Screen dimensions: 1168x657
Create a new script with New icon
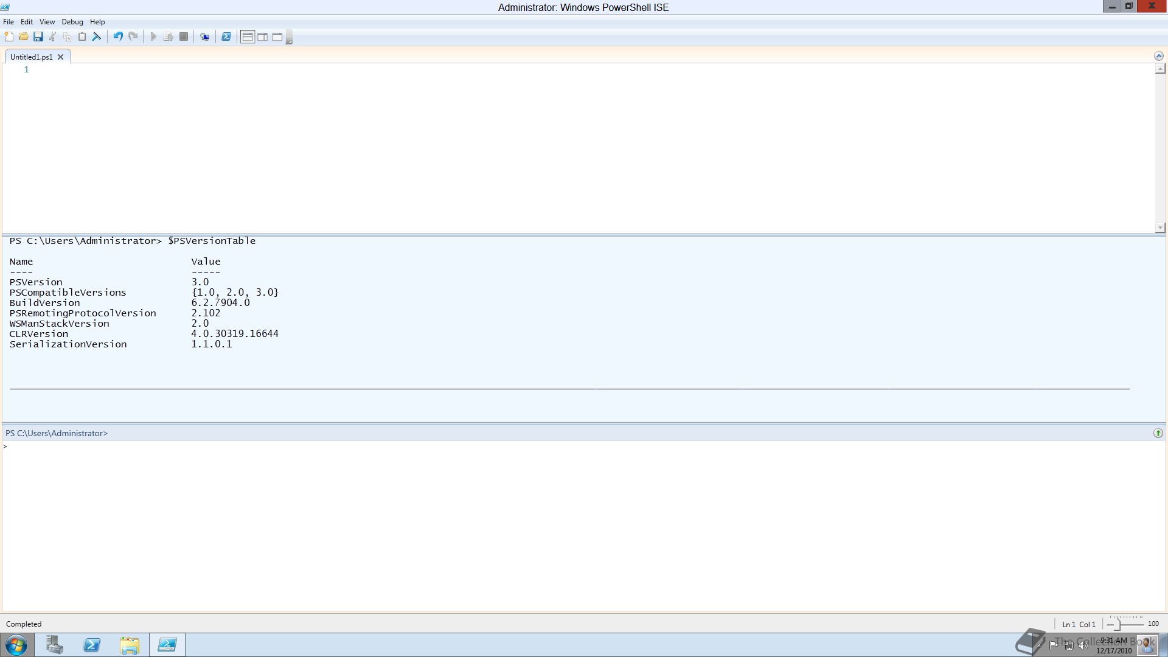click(9, 37)
